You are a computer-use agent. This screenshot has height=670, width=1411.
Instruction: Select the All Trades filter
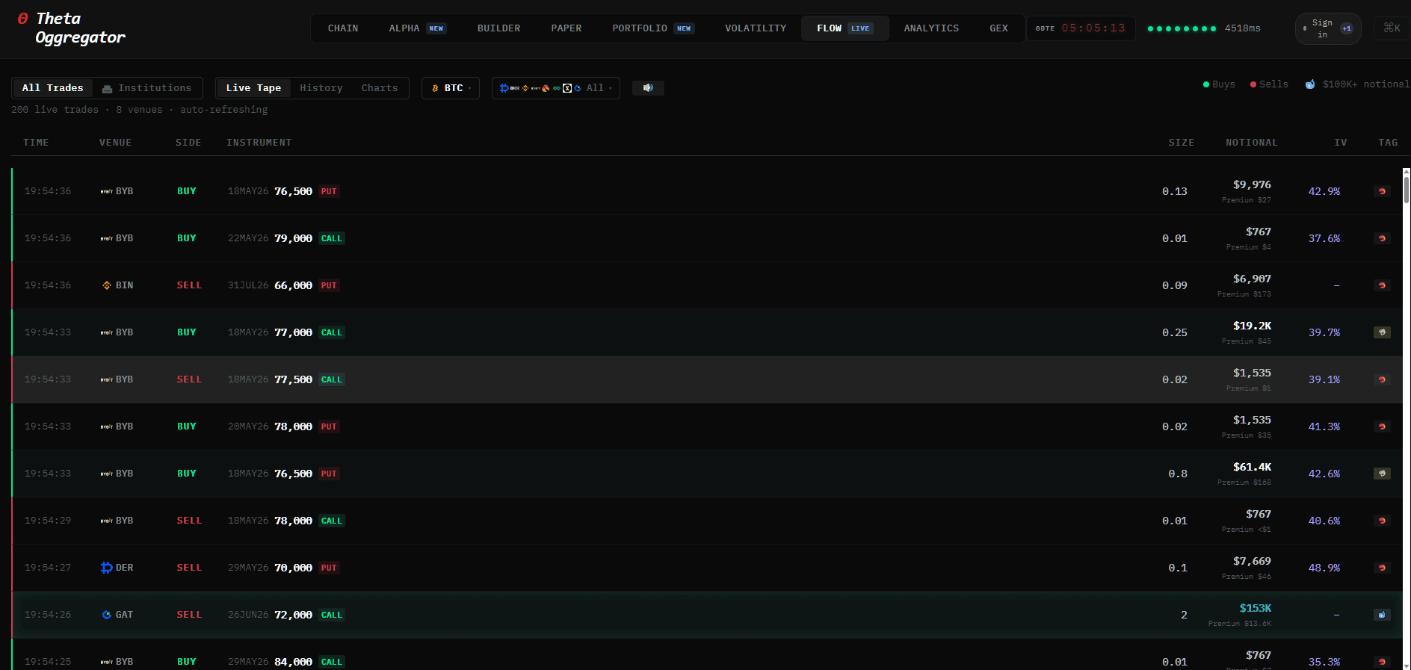52,88
